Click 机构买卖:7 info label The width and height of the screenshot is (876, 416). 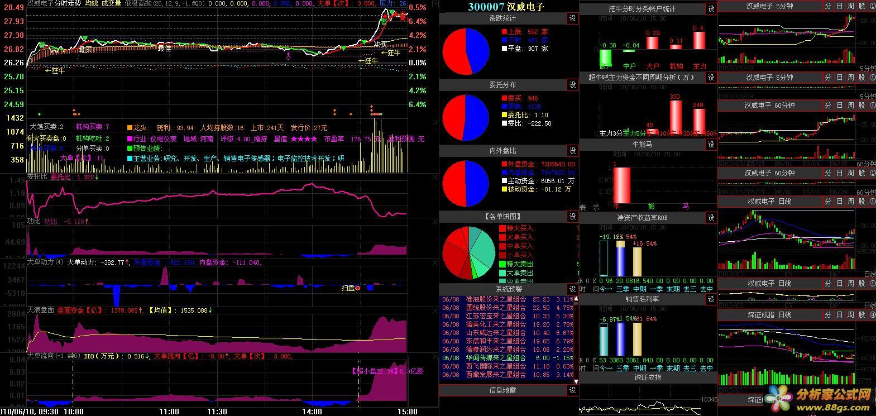[93, 127]
